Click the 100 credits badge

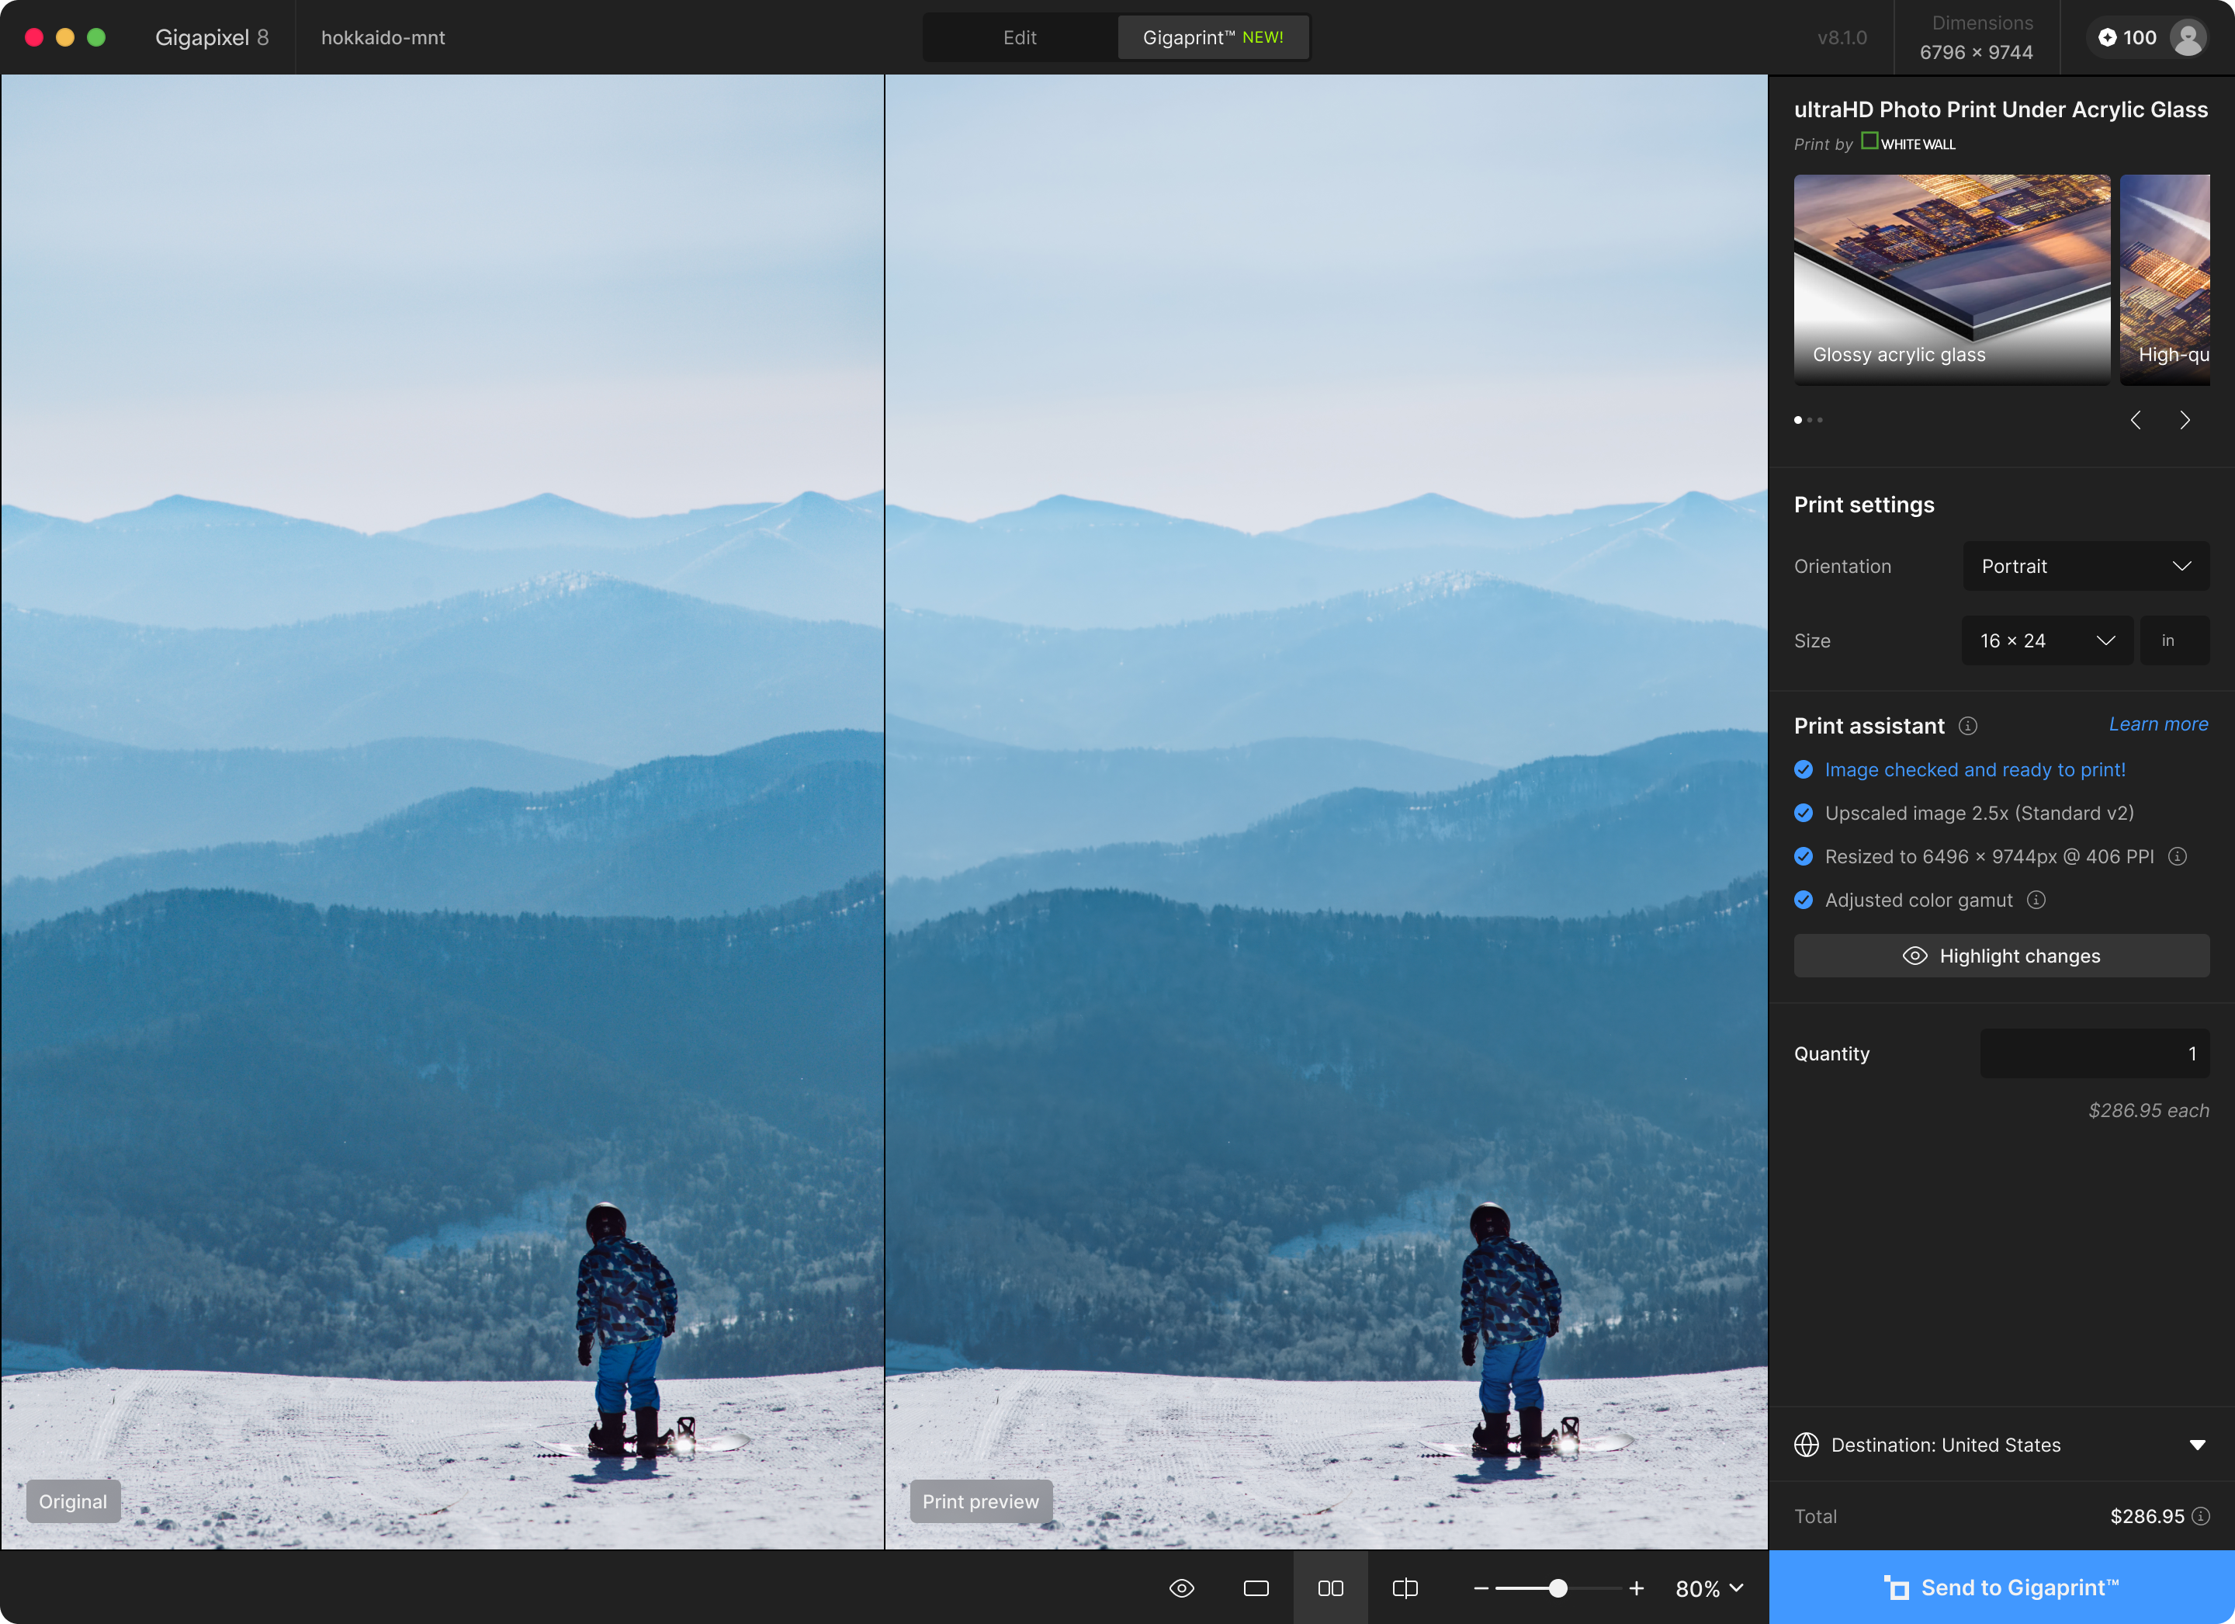tap(2129, 37)
